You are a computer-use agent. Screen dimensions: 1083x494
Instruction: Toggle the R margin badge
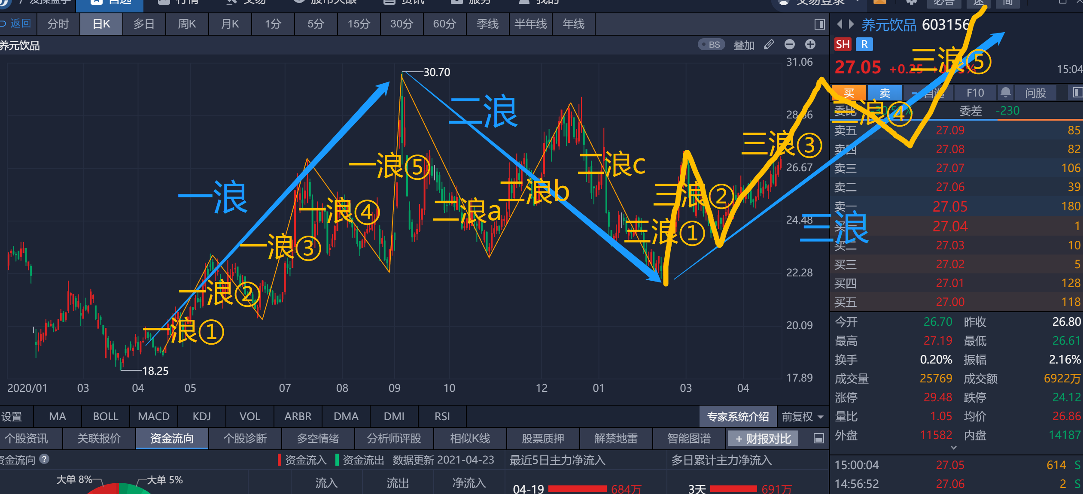[x=864, y=44]
